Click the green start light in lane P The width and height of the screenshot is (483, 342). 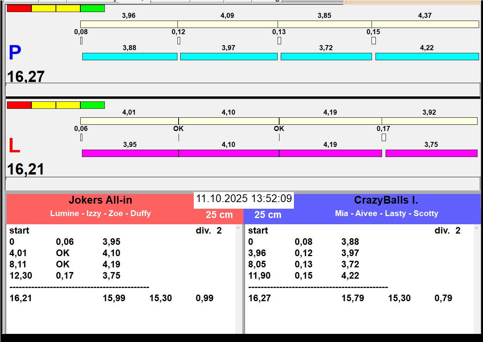(x=92, y=8)
